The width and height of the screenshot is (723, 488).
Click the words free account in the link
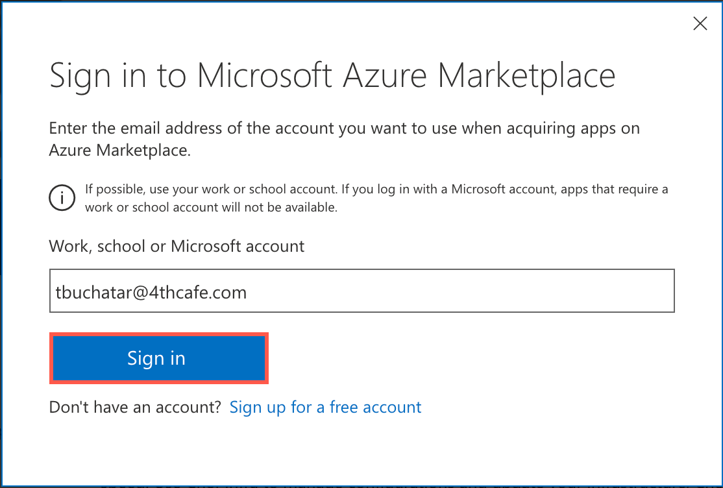pos(375,408)
